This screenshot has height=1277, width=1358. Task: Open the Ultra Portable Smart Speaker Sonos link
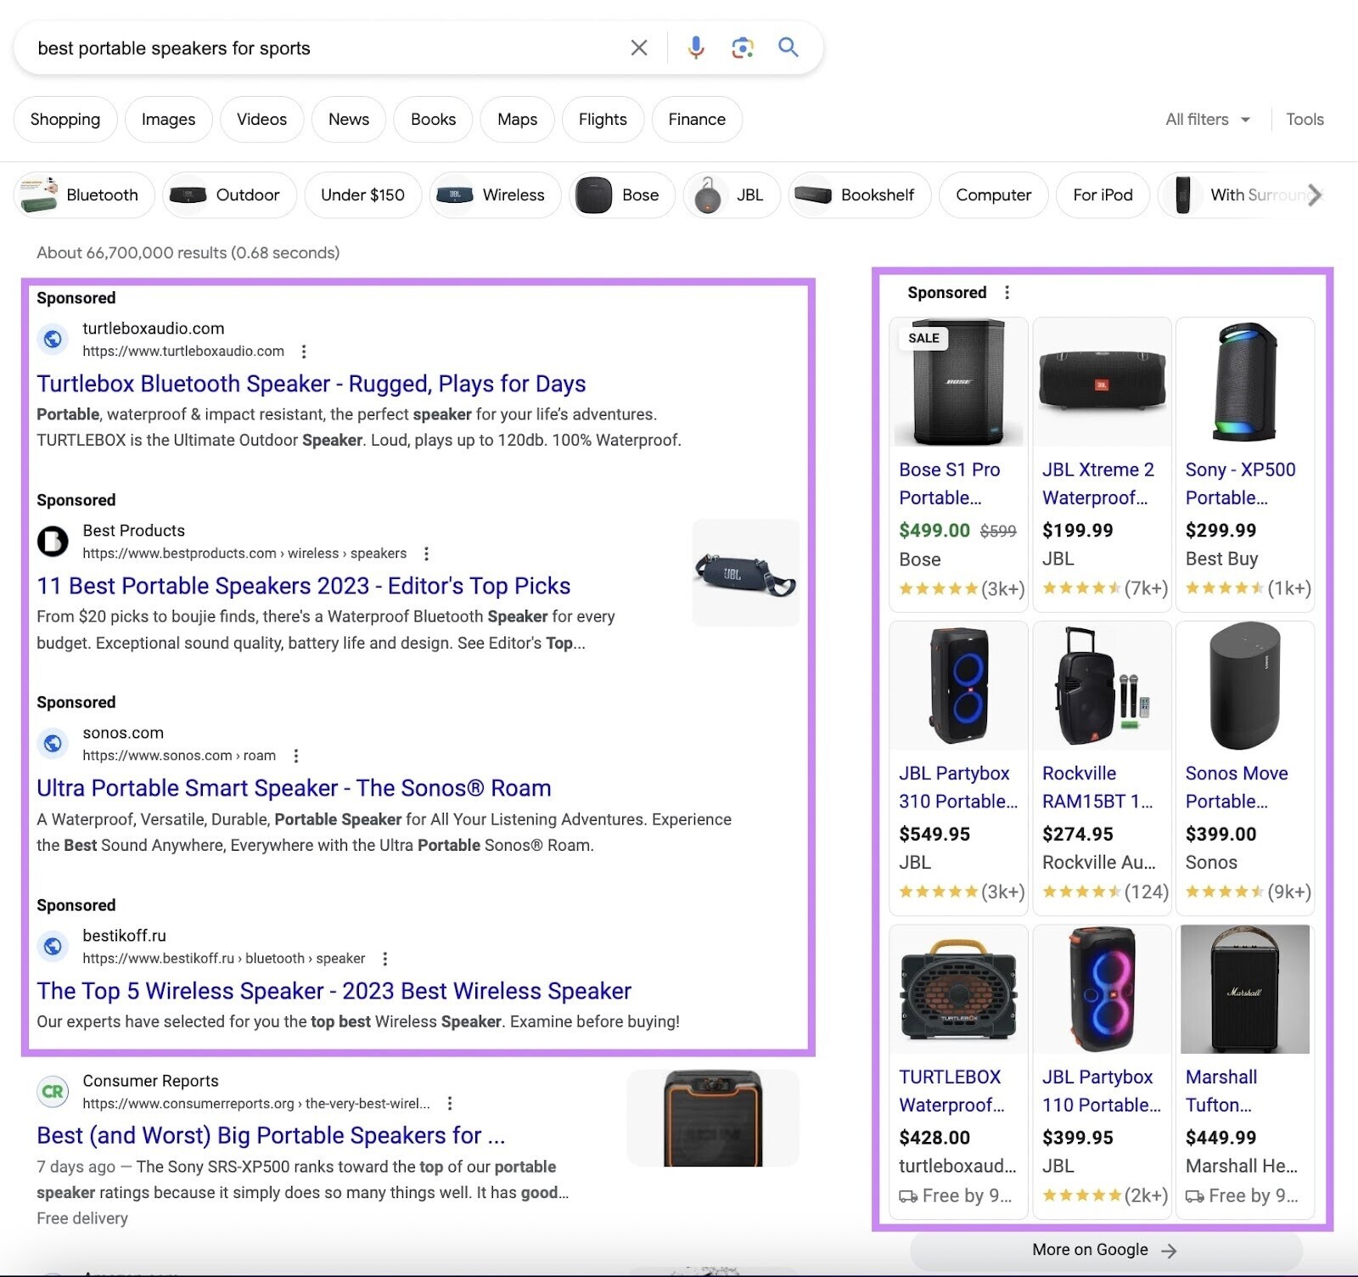click(x=293, y=788)
